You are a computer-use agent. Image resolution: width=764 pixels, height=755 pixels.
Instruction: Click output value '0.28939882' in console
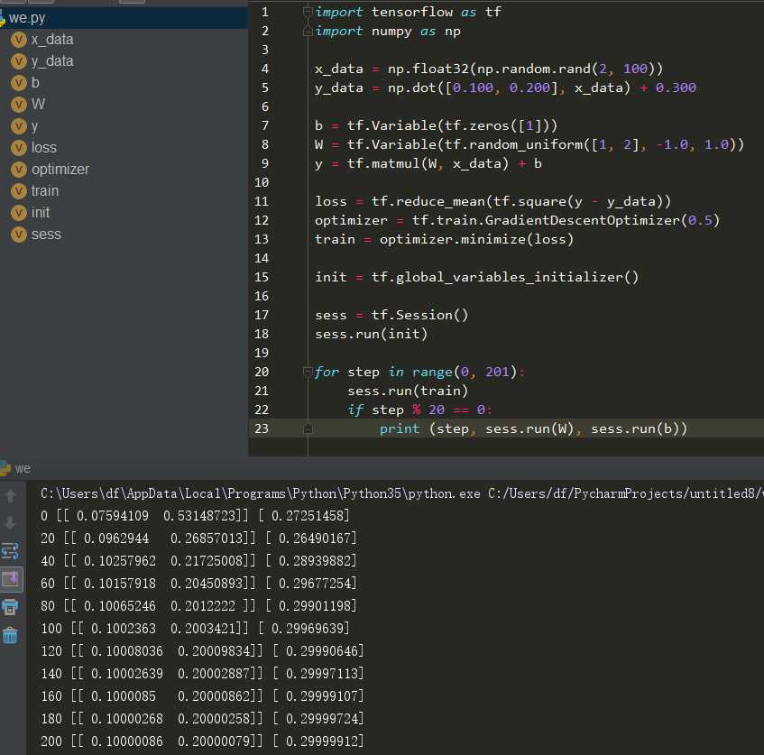315,561
